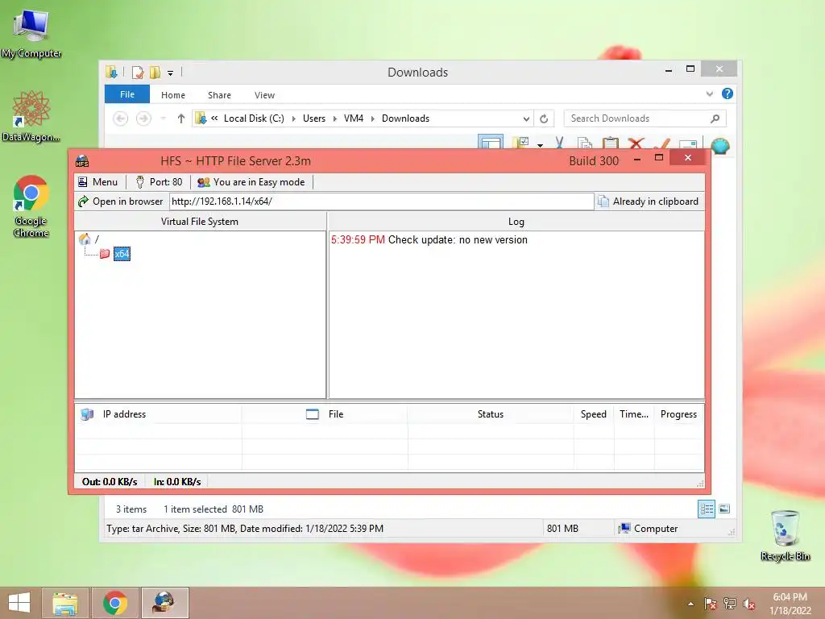The image size is (825, 619).
Task: Click the IP address column header
Action: click(158, 414)
